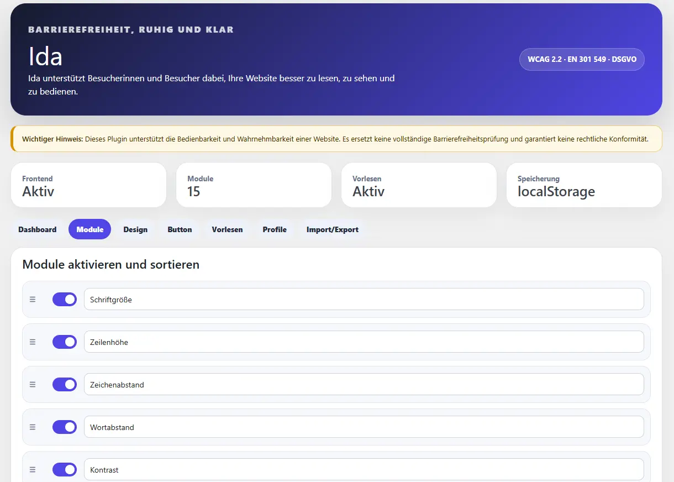
Task: Click the drag handle for Schriftgröße row
Action: [33, 300]
